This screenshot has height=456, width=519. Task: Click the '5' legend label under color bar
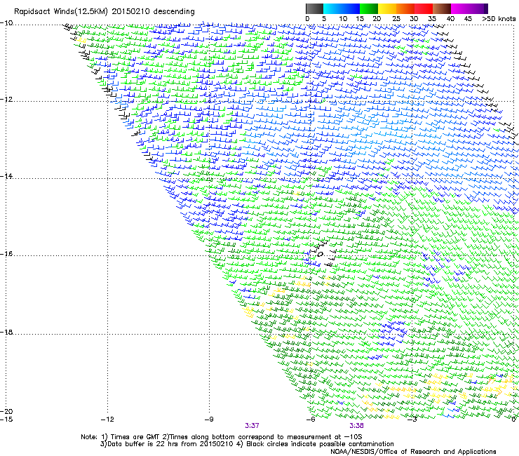tap(324, 19)
